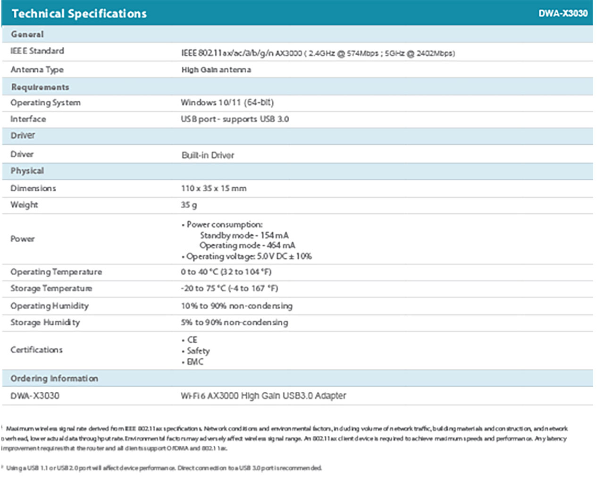This screenshot has width=604, height=491.
Task: Select the Interface row label
Action: click(x=28, y=119)
